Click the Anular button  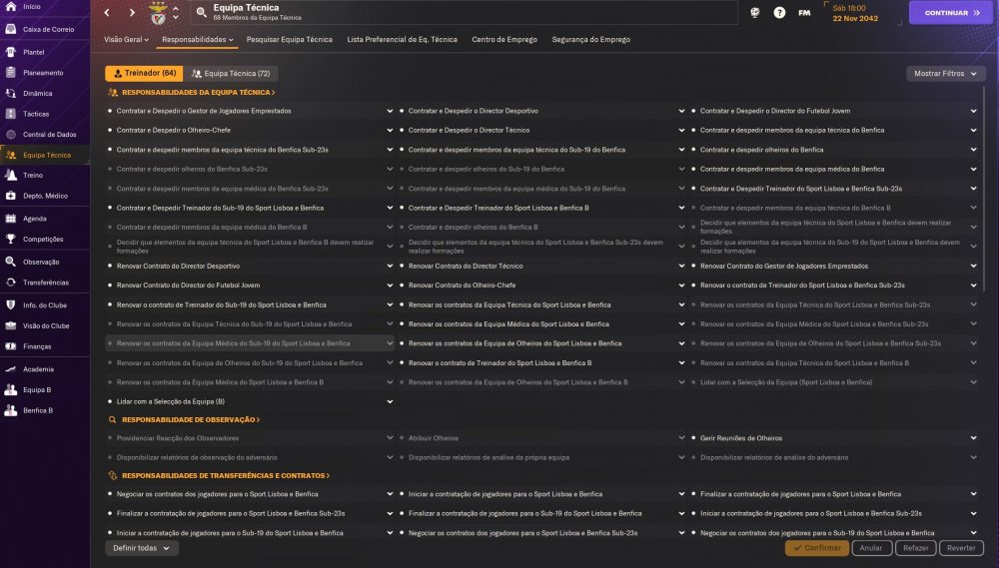[871, 548]
